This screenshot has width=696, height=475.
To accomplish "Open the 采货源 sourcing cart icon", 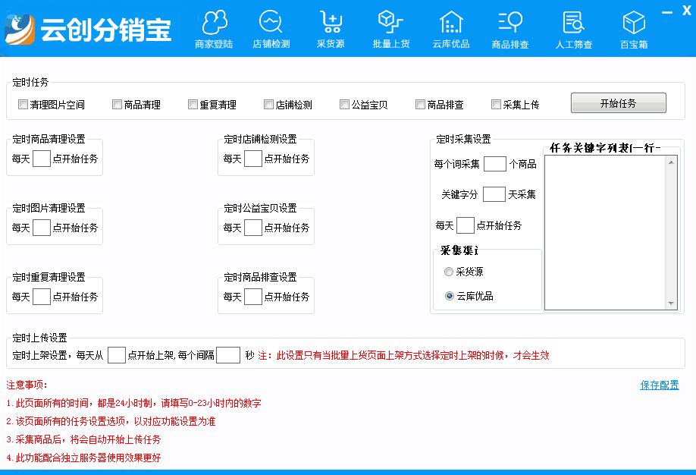I will 330,28.
